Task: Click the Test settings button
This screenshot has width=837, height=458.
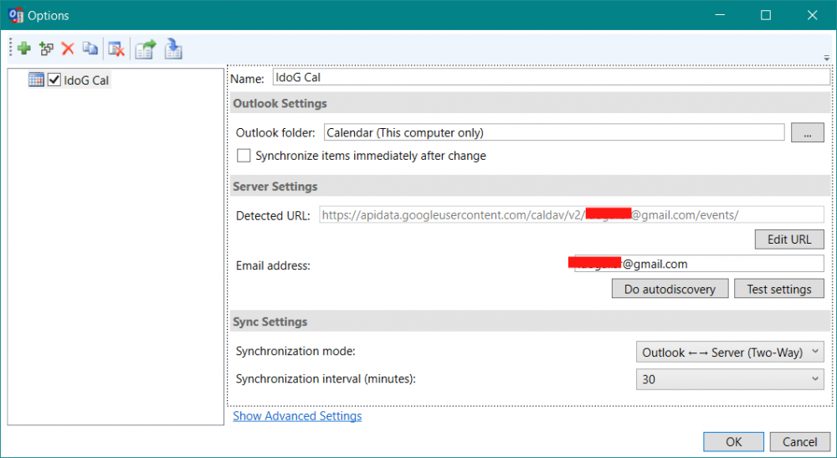Action: click(778, 289)
